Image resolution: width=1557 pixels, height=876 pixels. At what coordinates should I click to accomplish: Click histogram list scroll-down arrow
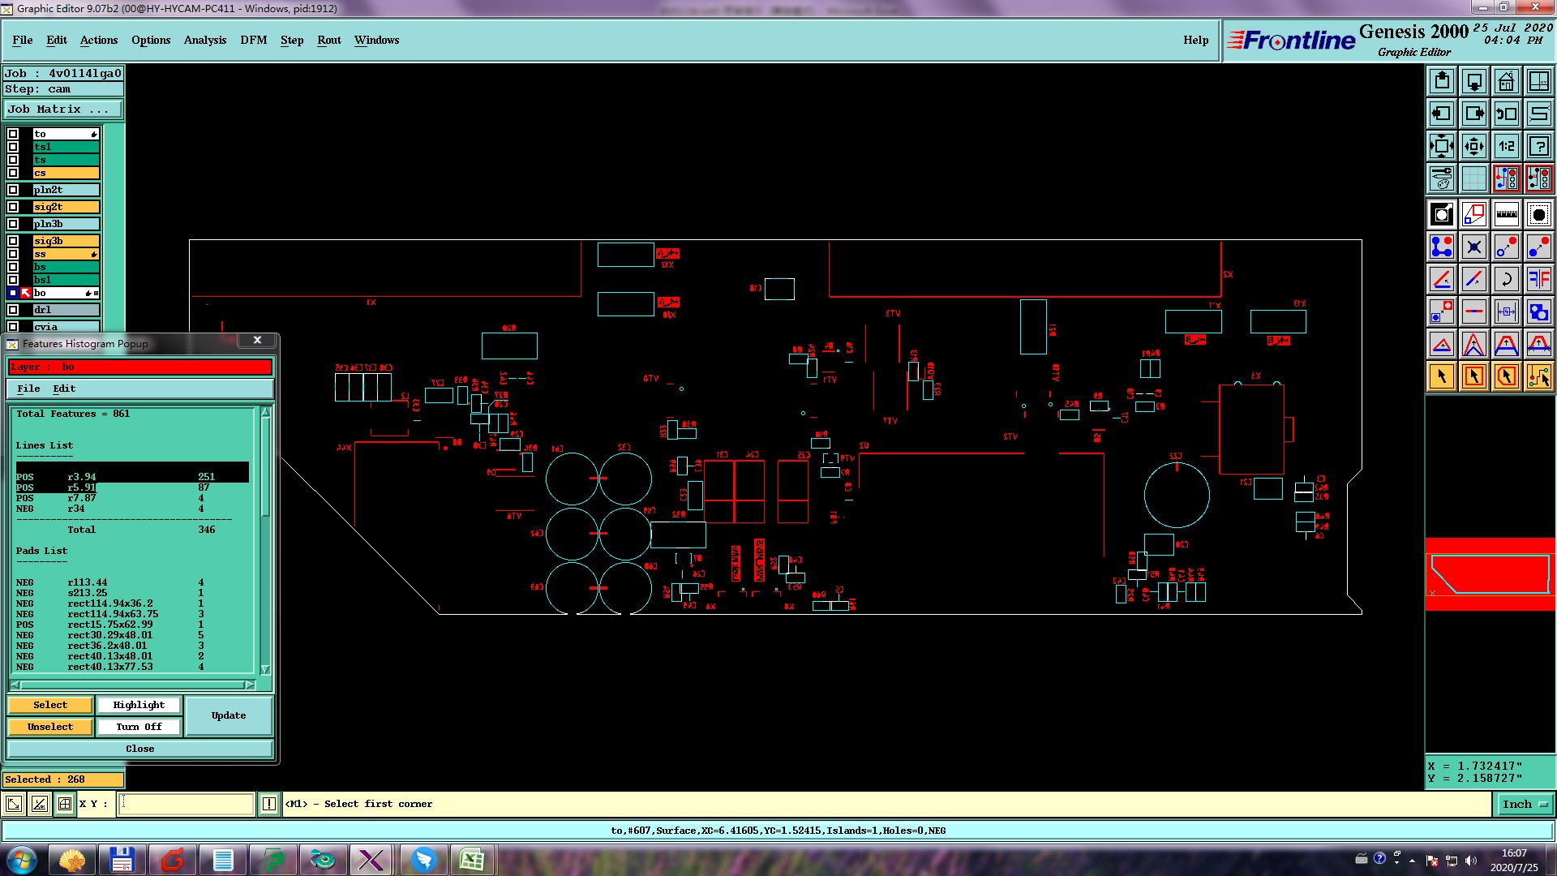click(x=265, y=669)
